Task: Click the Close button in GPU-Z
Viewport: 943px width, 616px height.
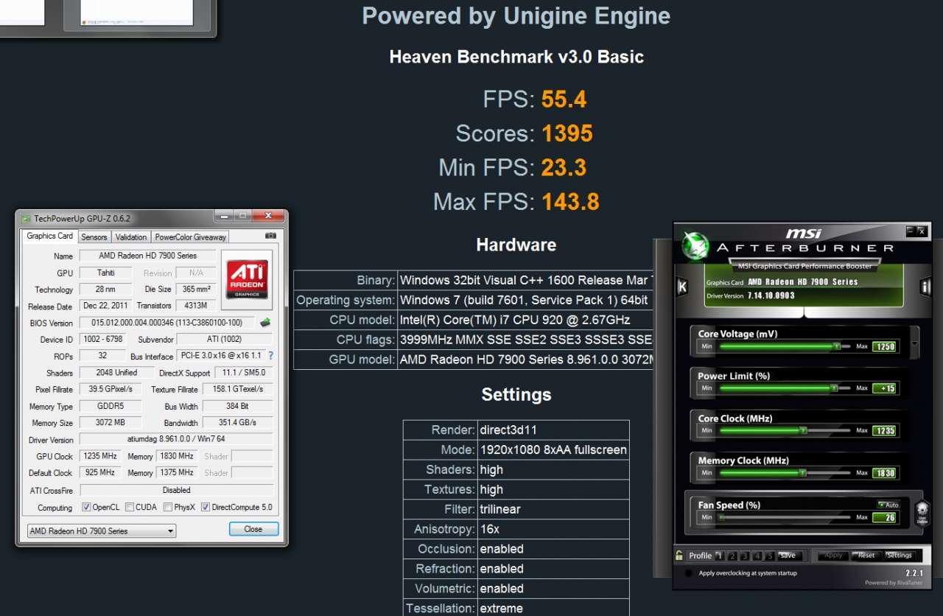Action: (x=253, y=529)
